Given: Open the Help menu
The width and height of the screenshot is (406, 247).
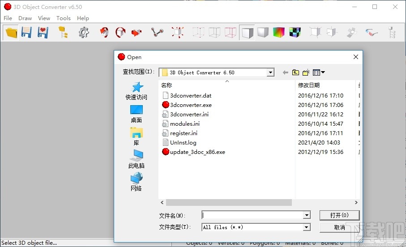Looking at the screenshot, I should (x=83, y=18).
